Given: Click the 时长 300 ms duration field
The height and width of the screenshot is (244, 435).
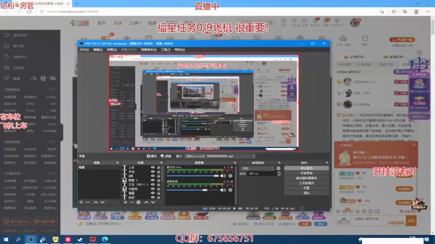Looking at the screenshot, I should 262,174.
